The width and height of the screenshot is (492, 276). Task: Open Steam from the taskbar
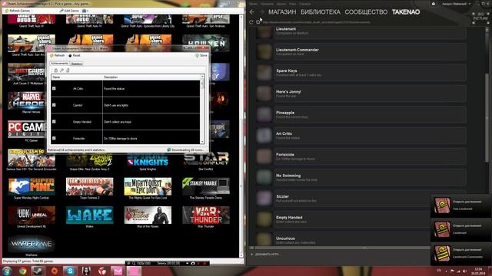click(38, 271)
